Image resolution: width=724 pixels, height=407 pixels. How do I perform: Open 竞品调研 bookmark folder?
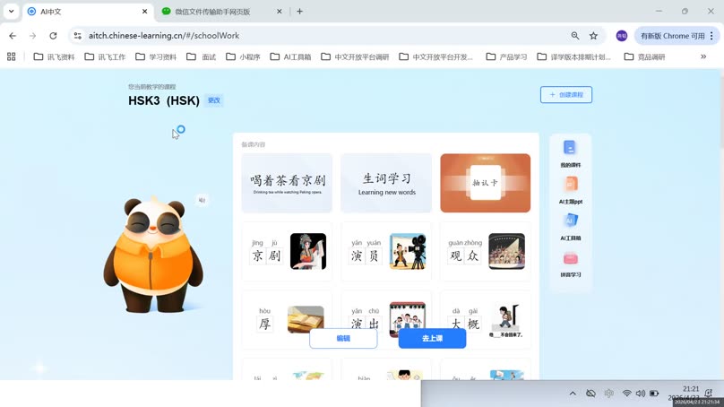pyautogui.click(x=644, y=56)
